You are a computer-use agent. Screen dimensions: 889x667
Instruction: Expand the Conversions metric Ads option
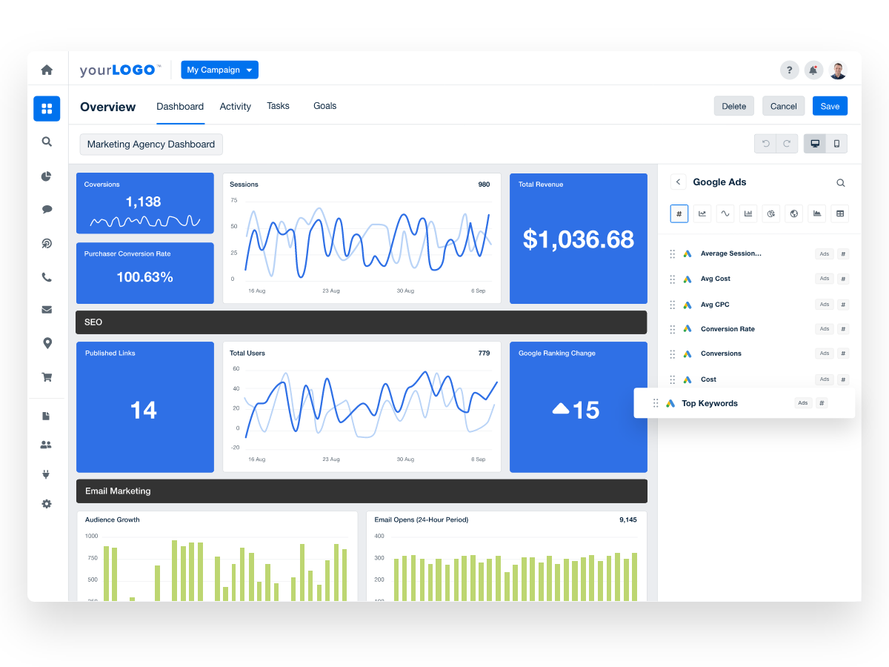[x=824, y=354]
